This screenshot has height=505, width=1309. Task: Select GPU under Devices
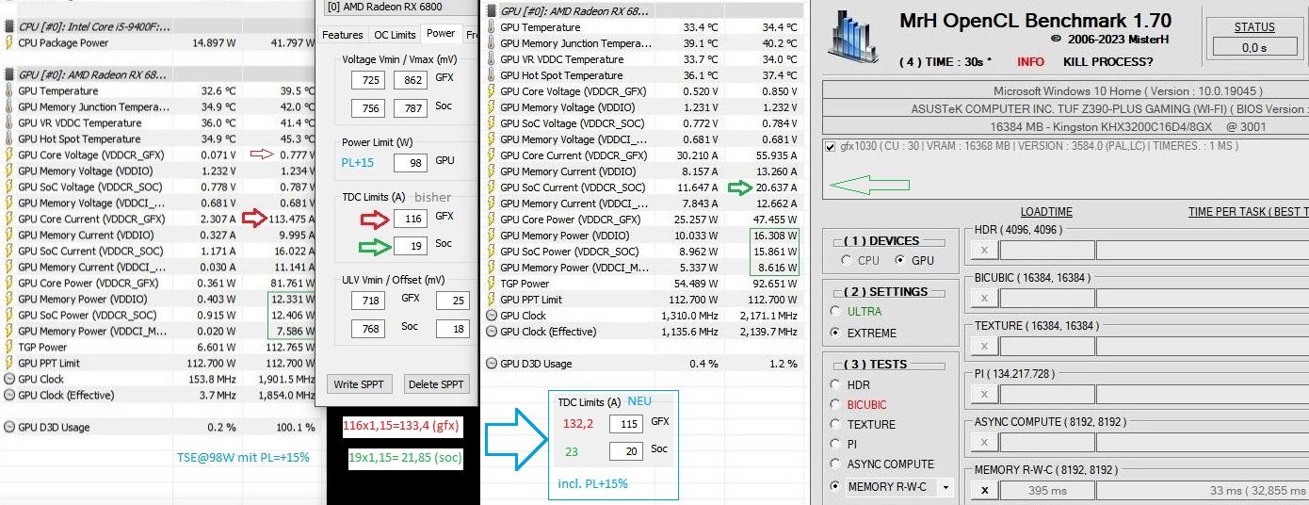[x=900, y=260]
